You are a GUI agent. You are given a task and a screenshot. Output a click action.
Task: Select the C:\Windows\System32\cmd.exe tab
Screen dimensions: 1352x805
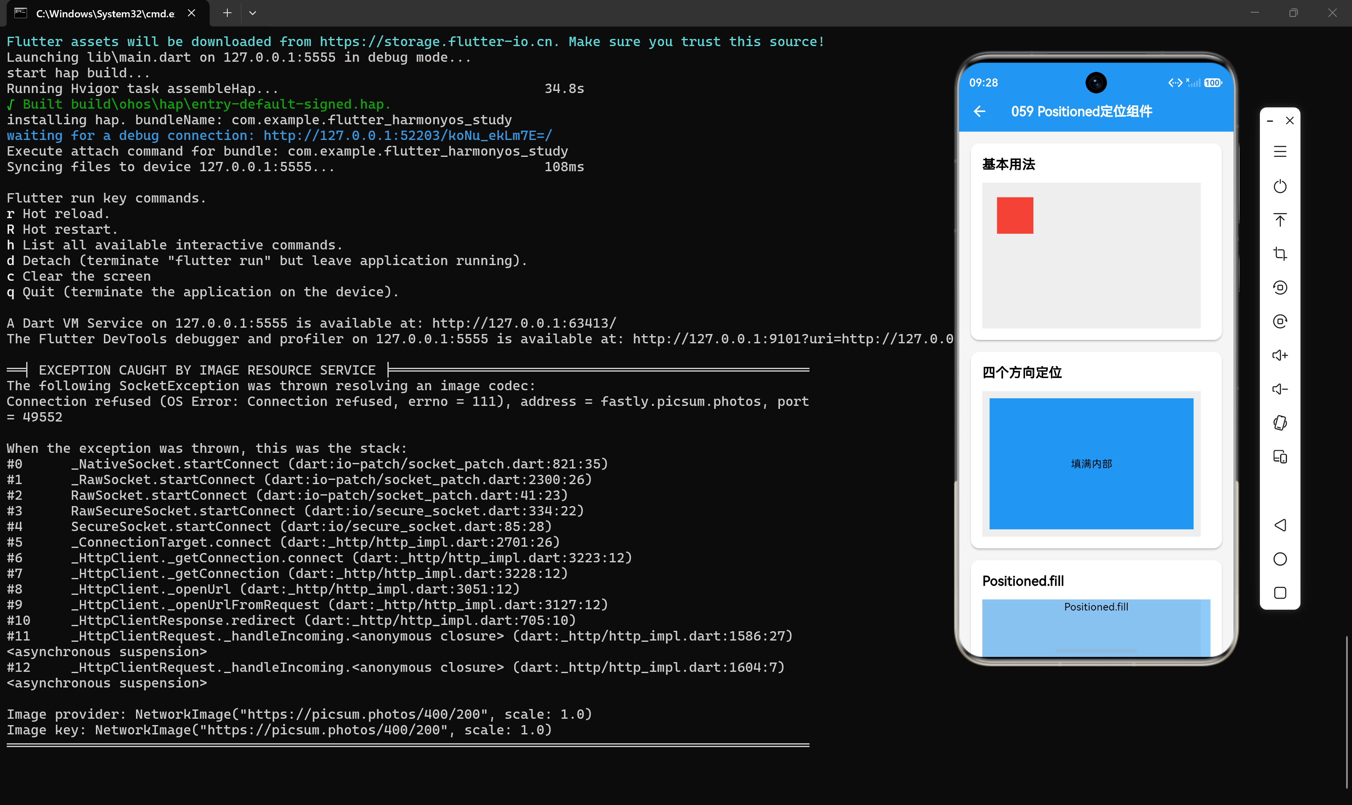point(105,14)
